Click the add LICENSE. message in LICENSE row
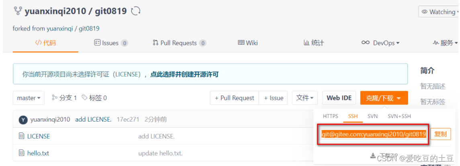This screenshot has width=460, height=166. tap(156, 136)
